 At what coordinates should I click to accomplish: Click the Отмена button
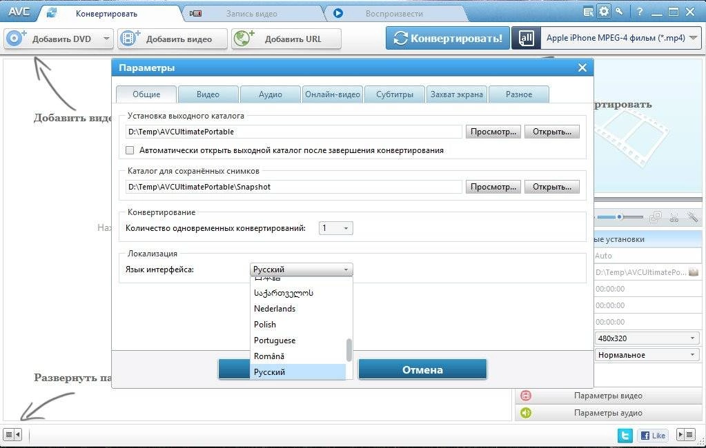[422, 369]
